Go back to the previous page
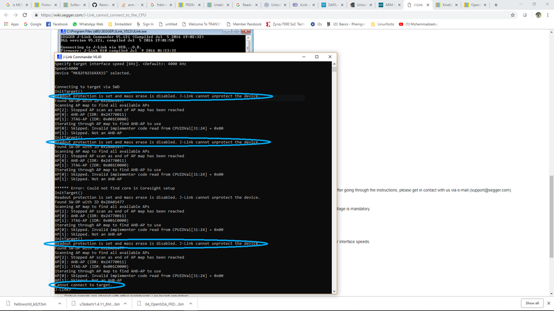 (6, 15)
